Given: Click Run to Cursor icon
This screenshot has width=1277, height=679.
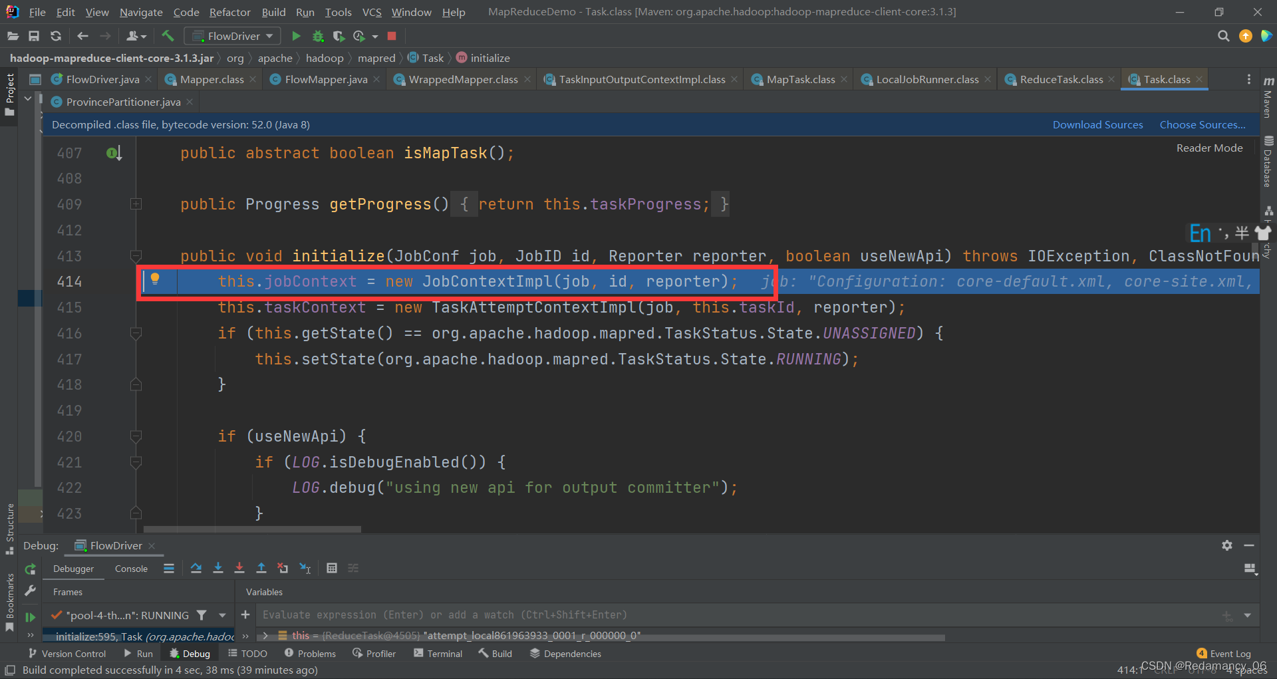Looking at the screenshot, I should (305, 568).
